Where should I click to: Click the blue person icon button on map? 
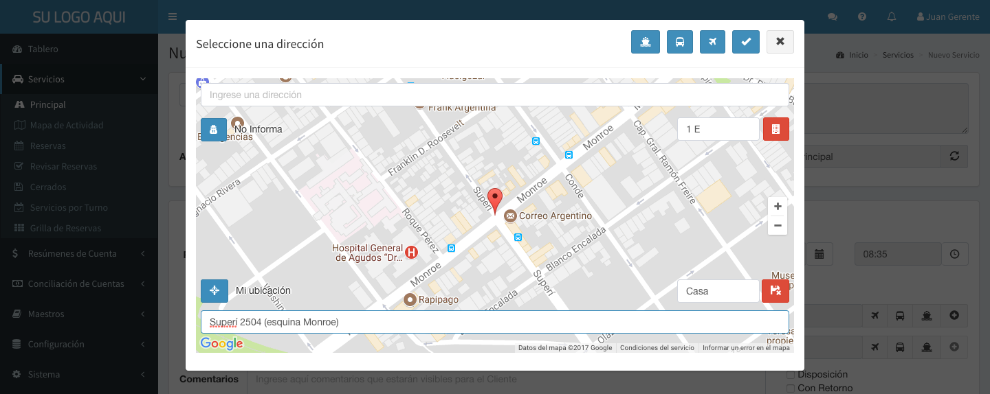(x=214, y=129)
